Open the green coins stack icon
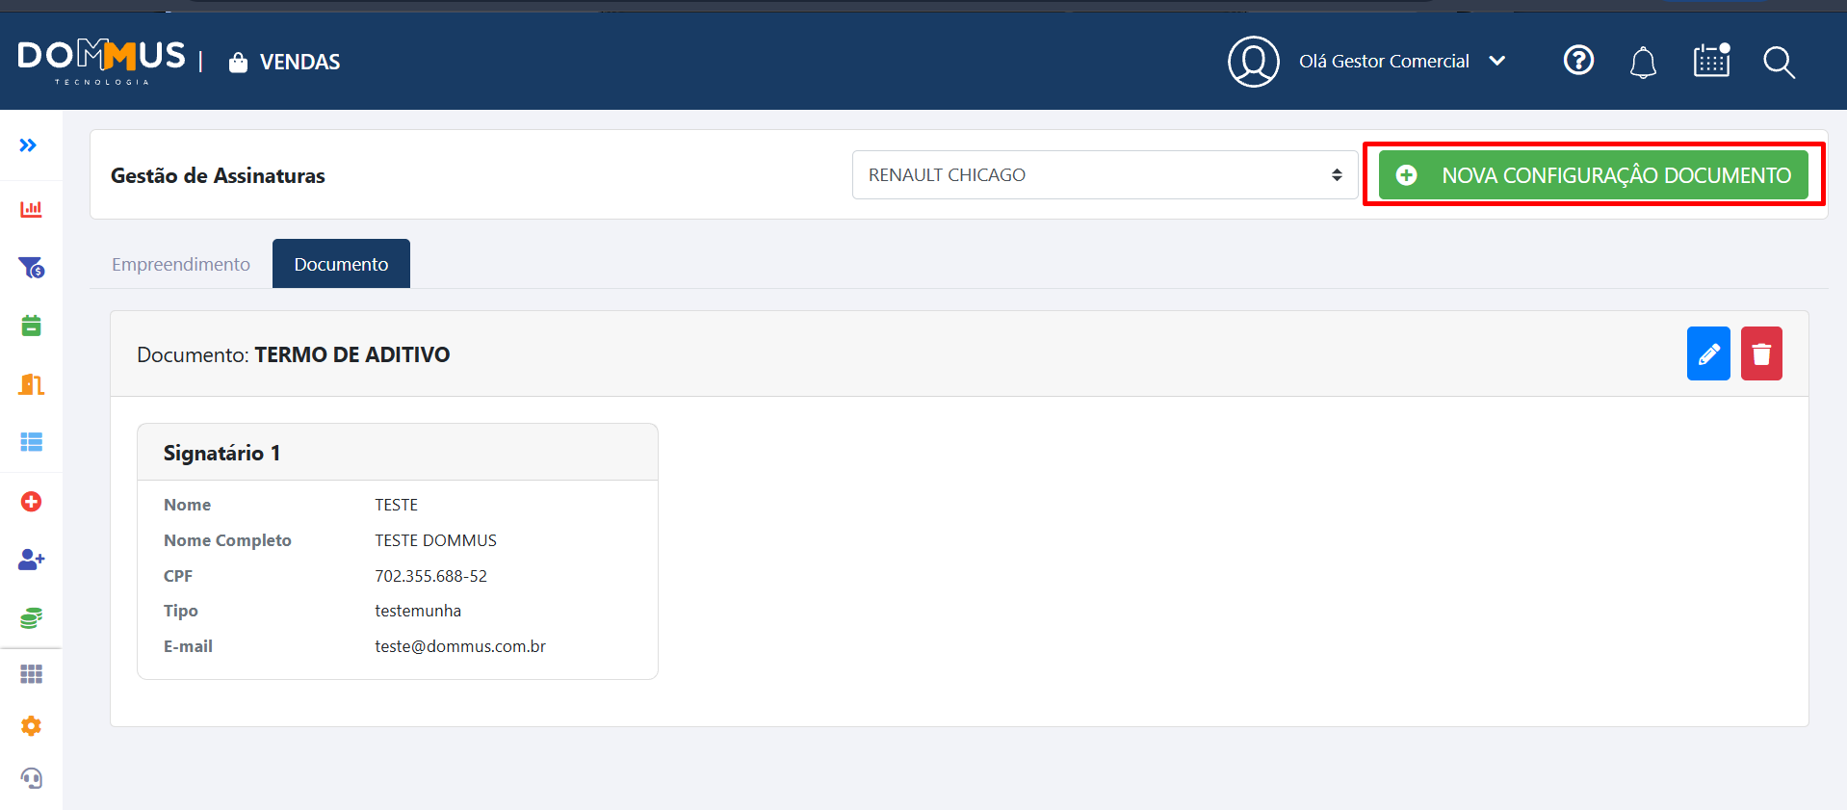 31,618
